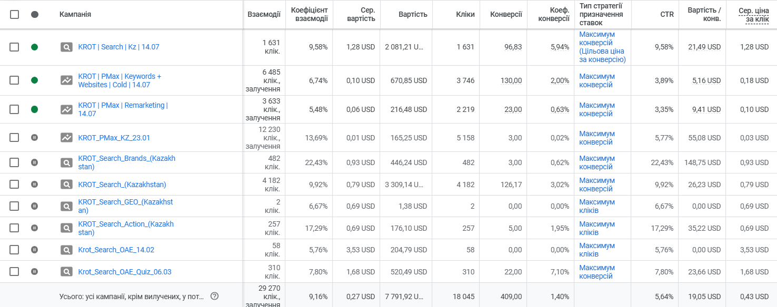Click the search icon next to Krot_Search_OAE_14.02
The image size is (777, 307).
[x=66, y=250]
